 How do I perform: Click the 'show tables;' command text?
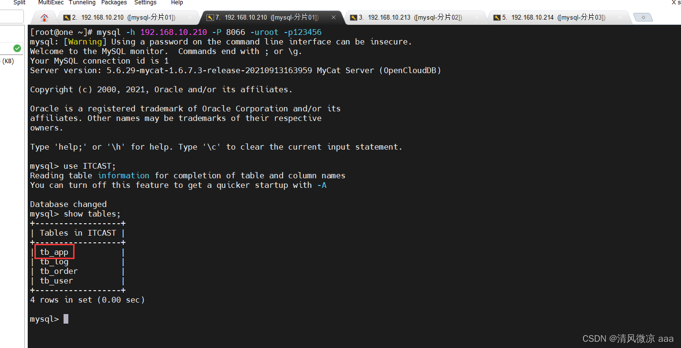click(92, 214)
